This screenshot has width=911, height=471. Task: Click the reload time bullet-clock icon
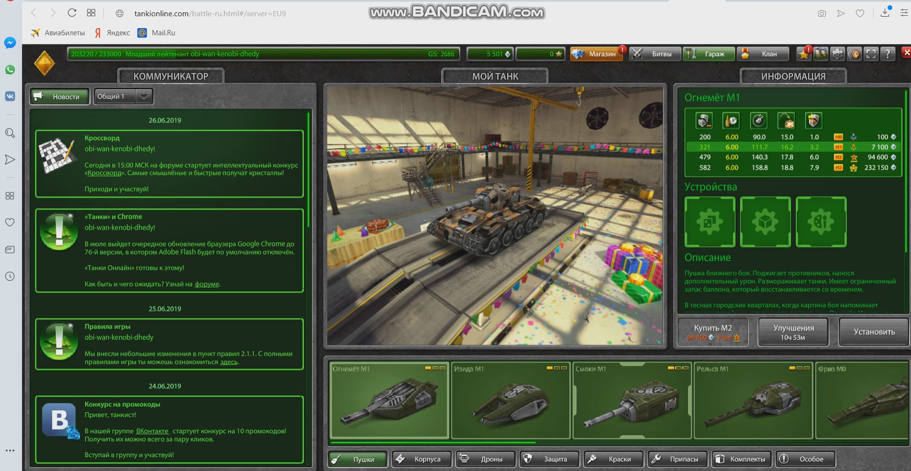[731, 121]
